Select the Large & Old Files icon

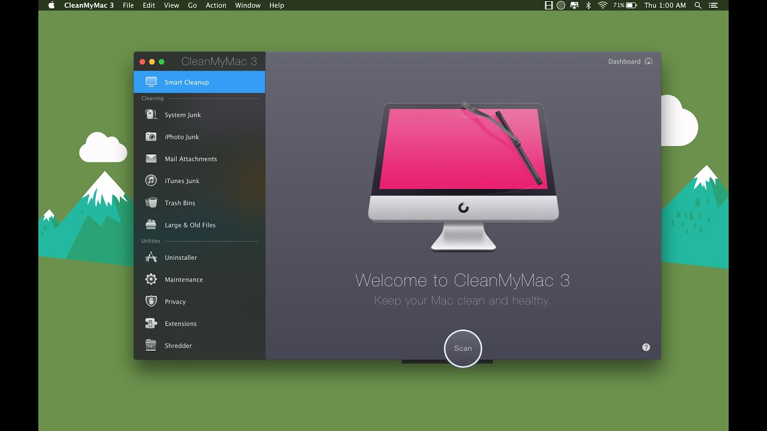(x=151, y=224)
